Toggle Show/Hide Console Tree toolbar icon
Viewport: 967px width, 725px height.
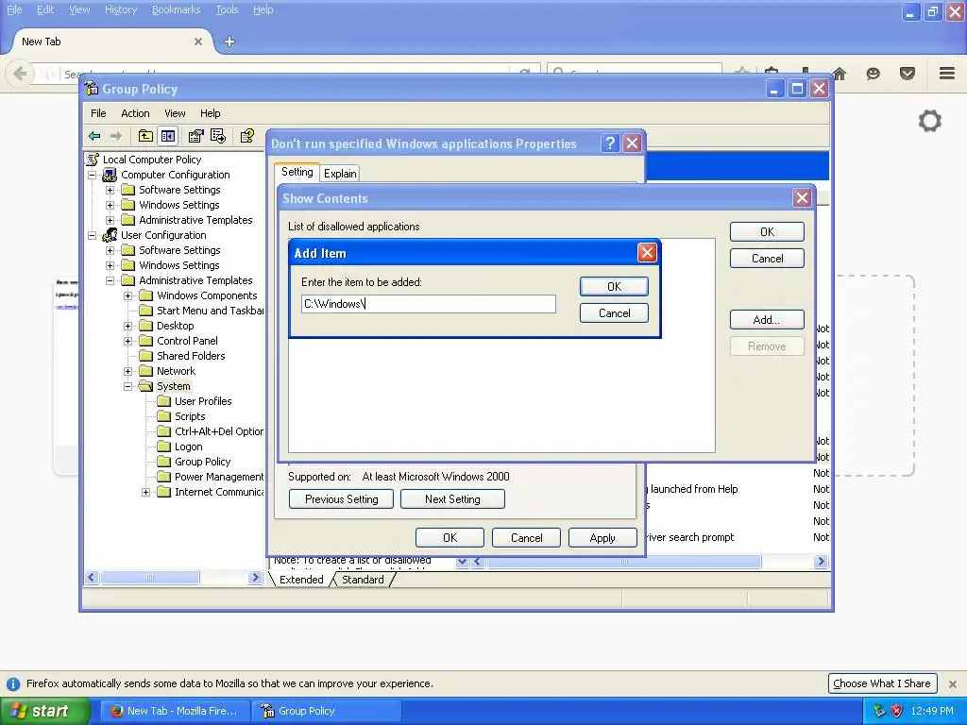(168, 136)
